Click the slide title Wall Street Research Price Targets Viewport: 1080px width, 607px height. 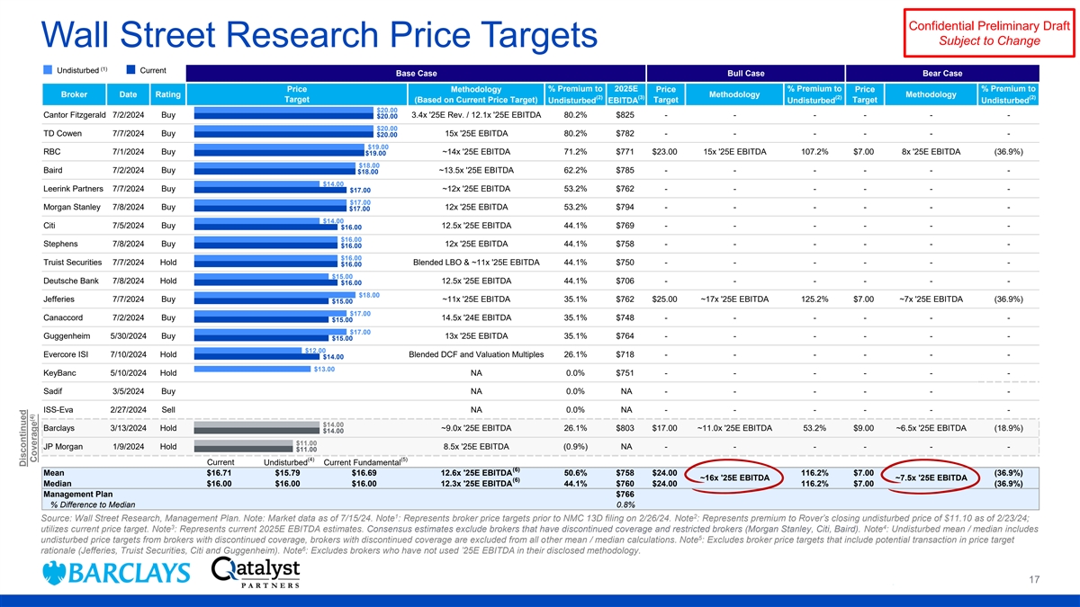coord(319,36)
